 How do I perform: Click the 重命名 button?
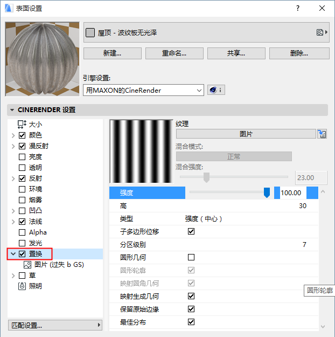tap(174, 53)
